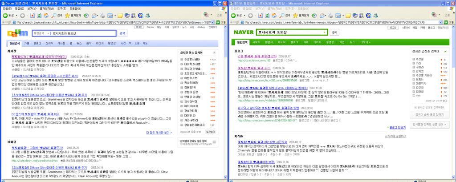Click the yellow note icon in Daum window toolbar
The image size is (456, 182).
point(120,16)
